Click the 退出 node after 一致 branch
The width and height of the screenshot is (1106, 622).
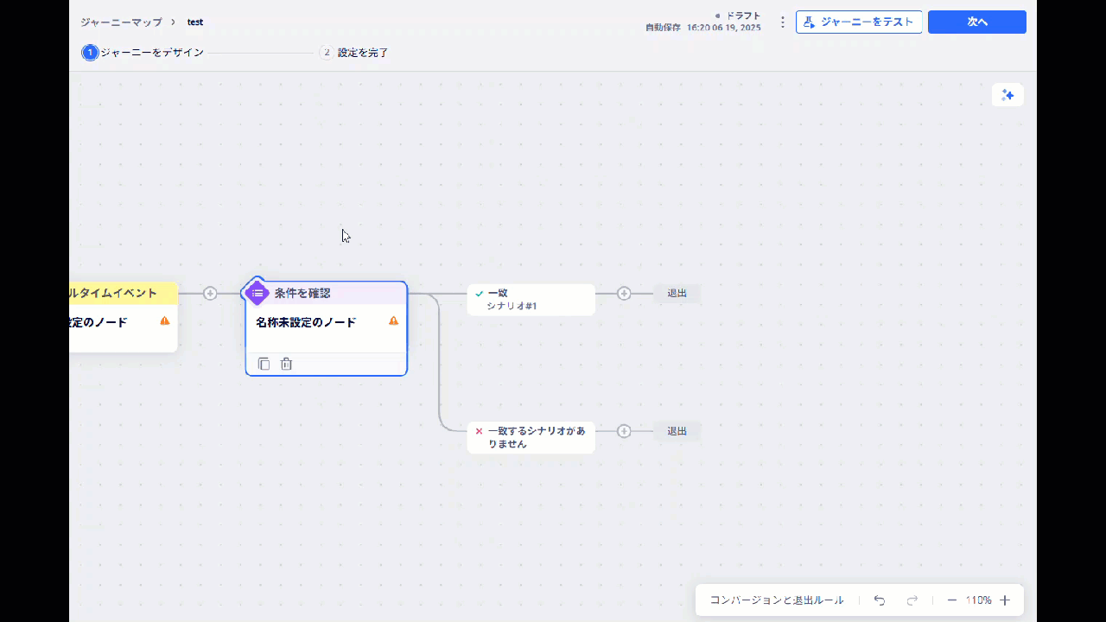pos(677,294)
